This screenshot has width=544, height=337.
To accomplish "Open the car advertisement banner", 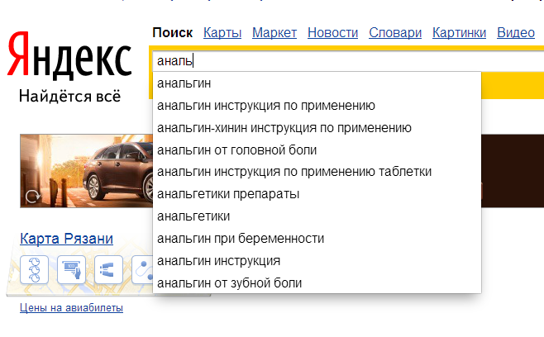I will coord(91,171).
